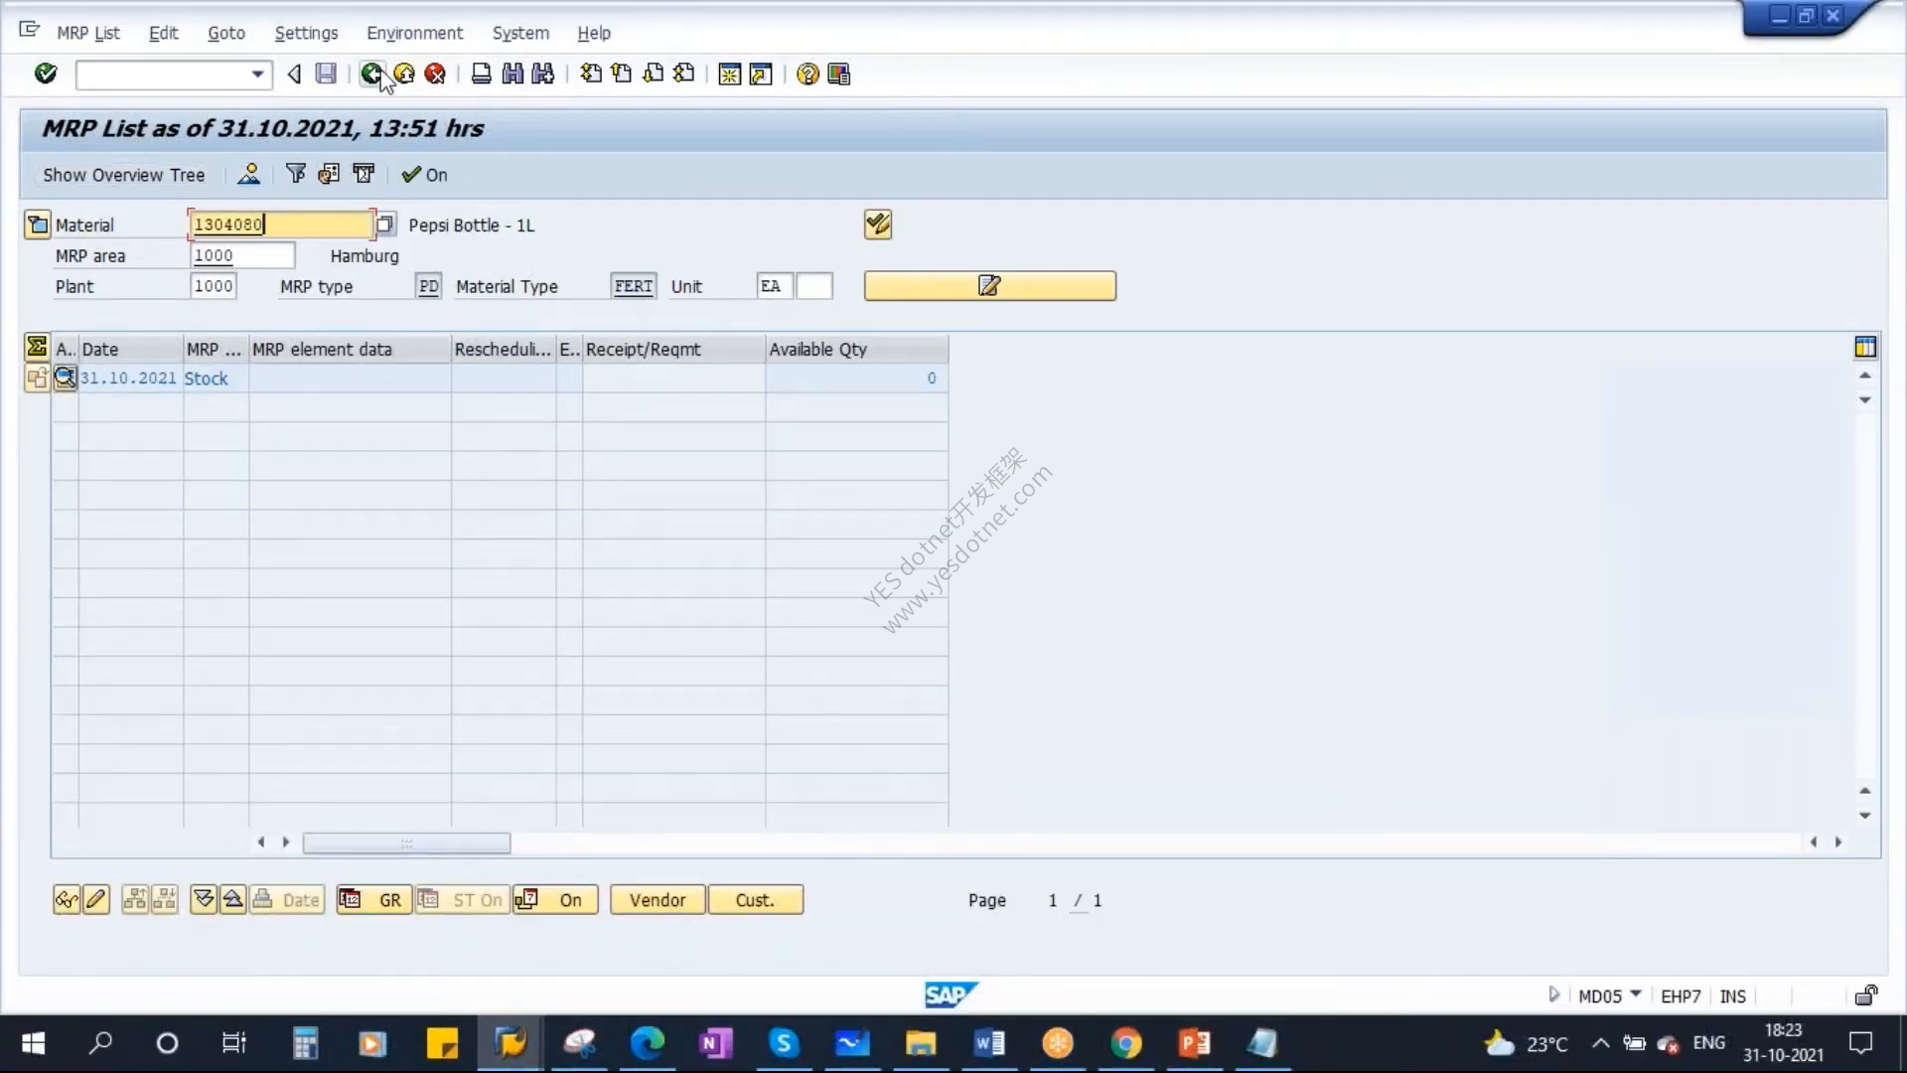The width and height of the screenshot is (1907, 1073).
Task: Toggle the On checkmark in application toolbar
Action: [x=424, y=175]
